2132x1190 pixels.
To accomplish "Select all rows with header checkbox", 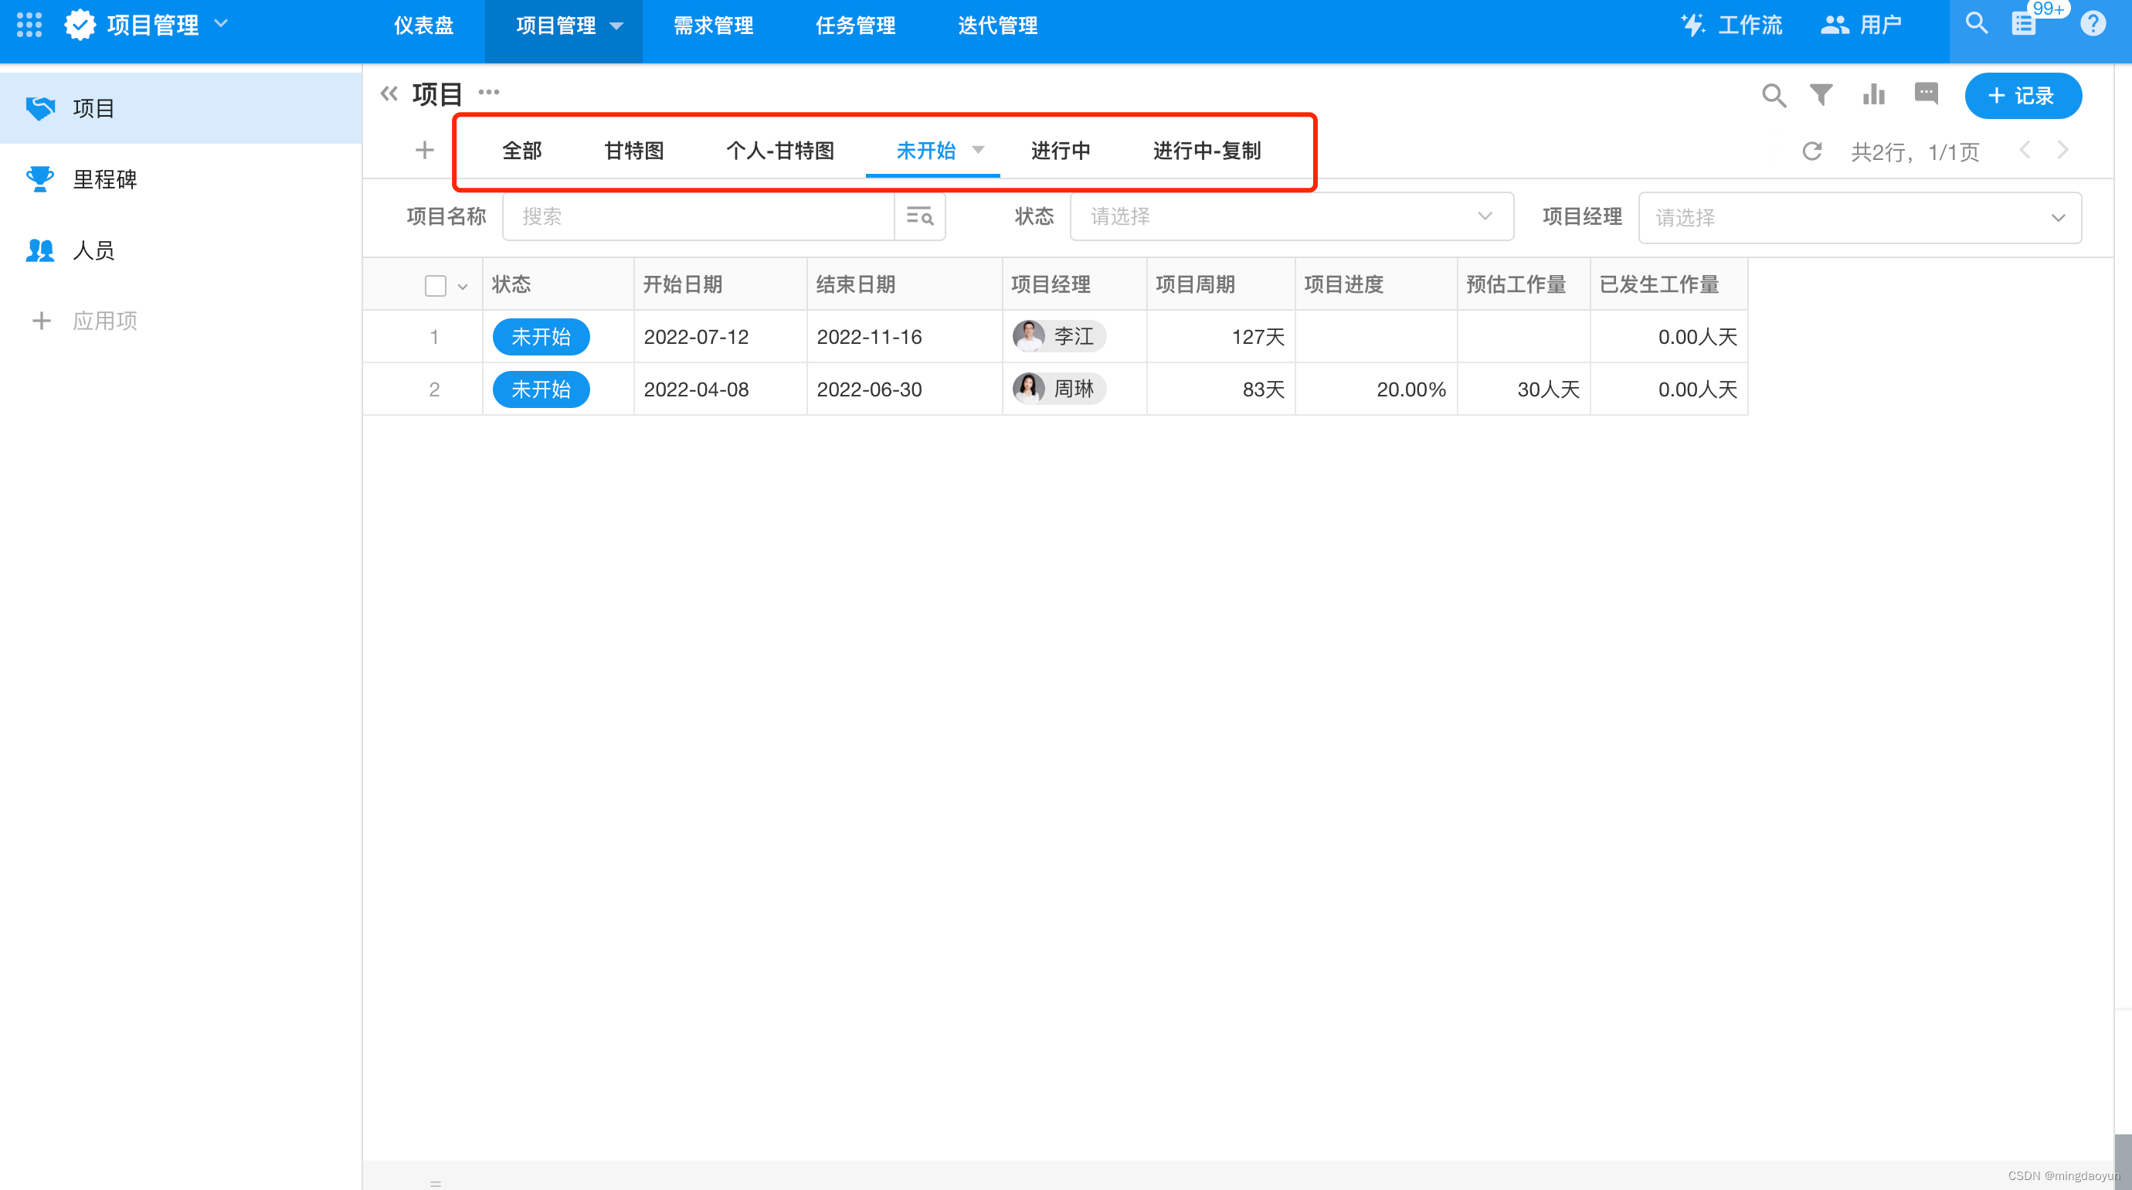I will point(434,284).
